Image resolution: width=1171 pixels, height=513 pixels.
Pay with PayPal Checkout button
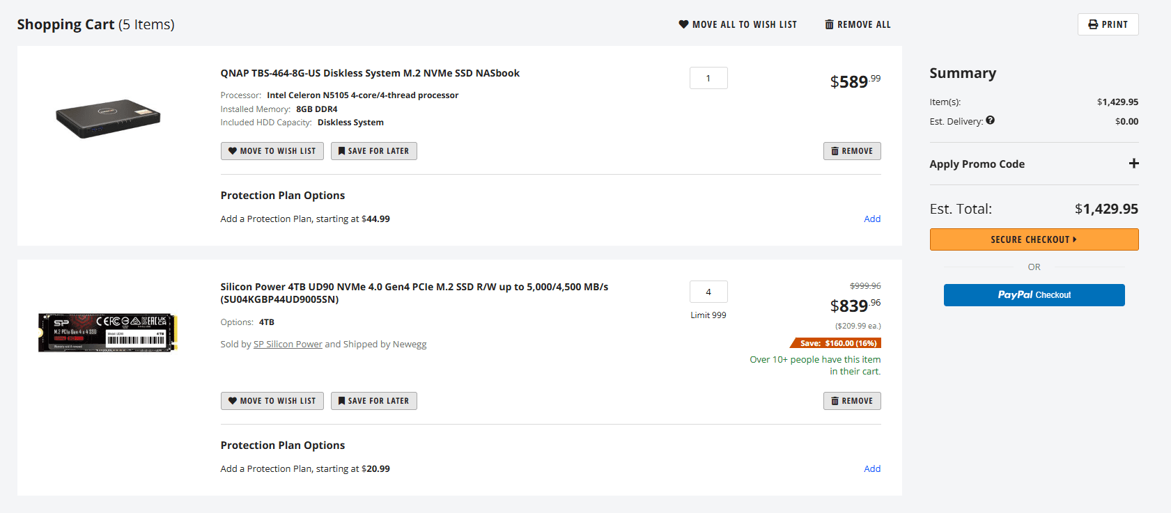click(1034, 295)
